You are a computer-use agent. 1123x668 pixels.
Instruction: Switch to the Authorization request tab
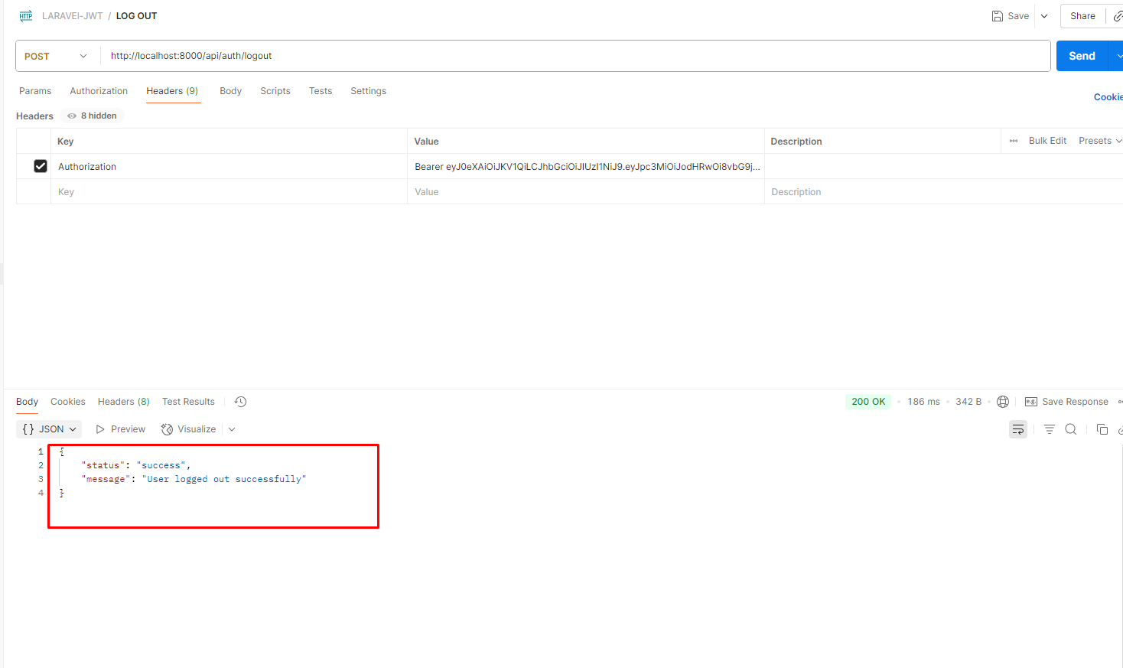pyautogui.click(x=99, y=91)
